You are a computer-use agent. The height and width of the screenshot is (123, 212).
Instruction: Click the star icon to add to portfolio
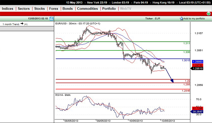[181, 18]
